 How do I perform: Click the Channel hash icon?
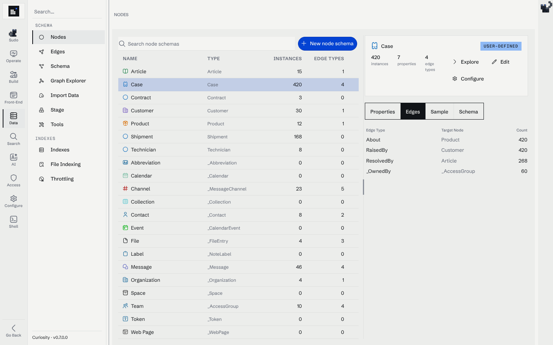tap(125, 189)
